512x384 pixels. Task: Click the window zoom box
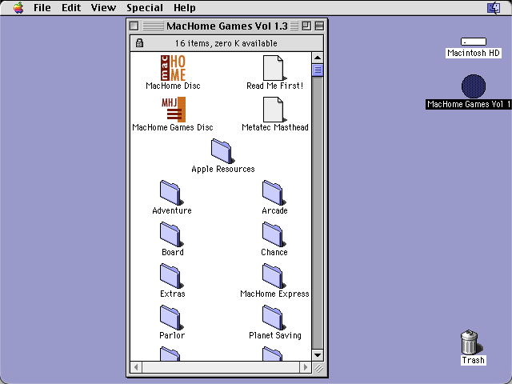click(x=306, y=26)
